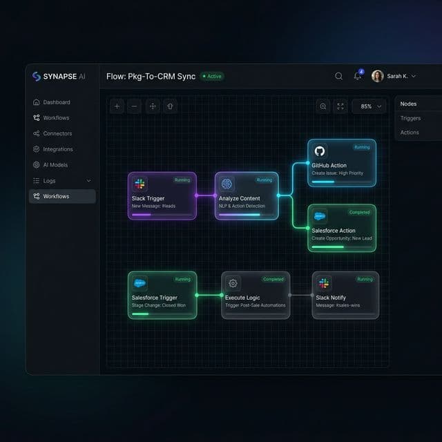Click the Salesforce Trigger output connector dot
Screen dimensions: 442x442
(197, 295)
